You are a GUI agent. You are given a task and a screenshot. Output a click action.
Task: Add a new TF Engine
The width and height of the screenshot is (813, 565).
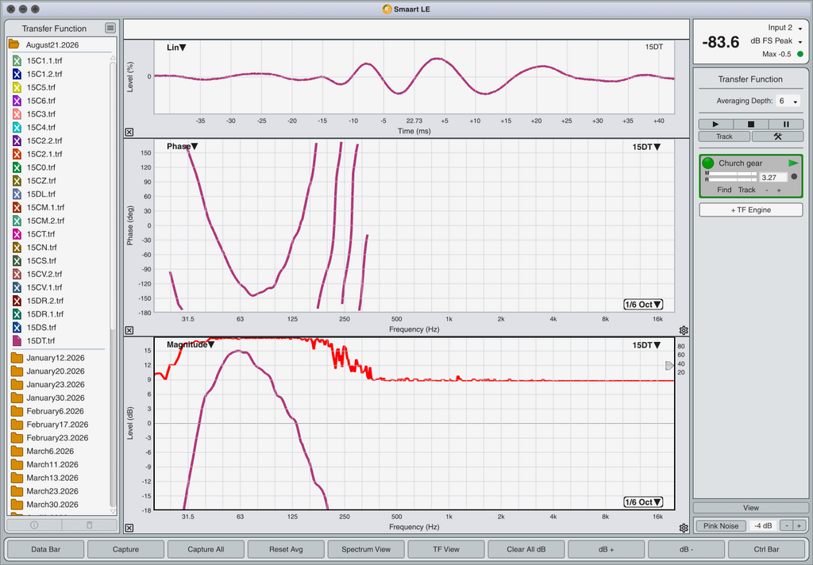click(751, 210)
